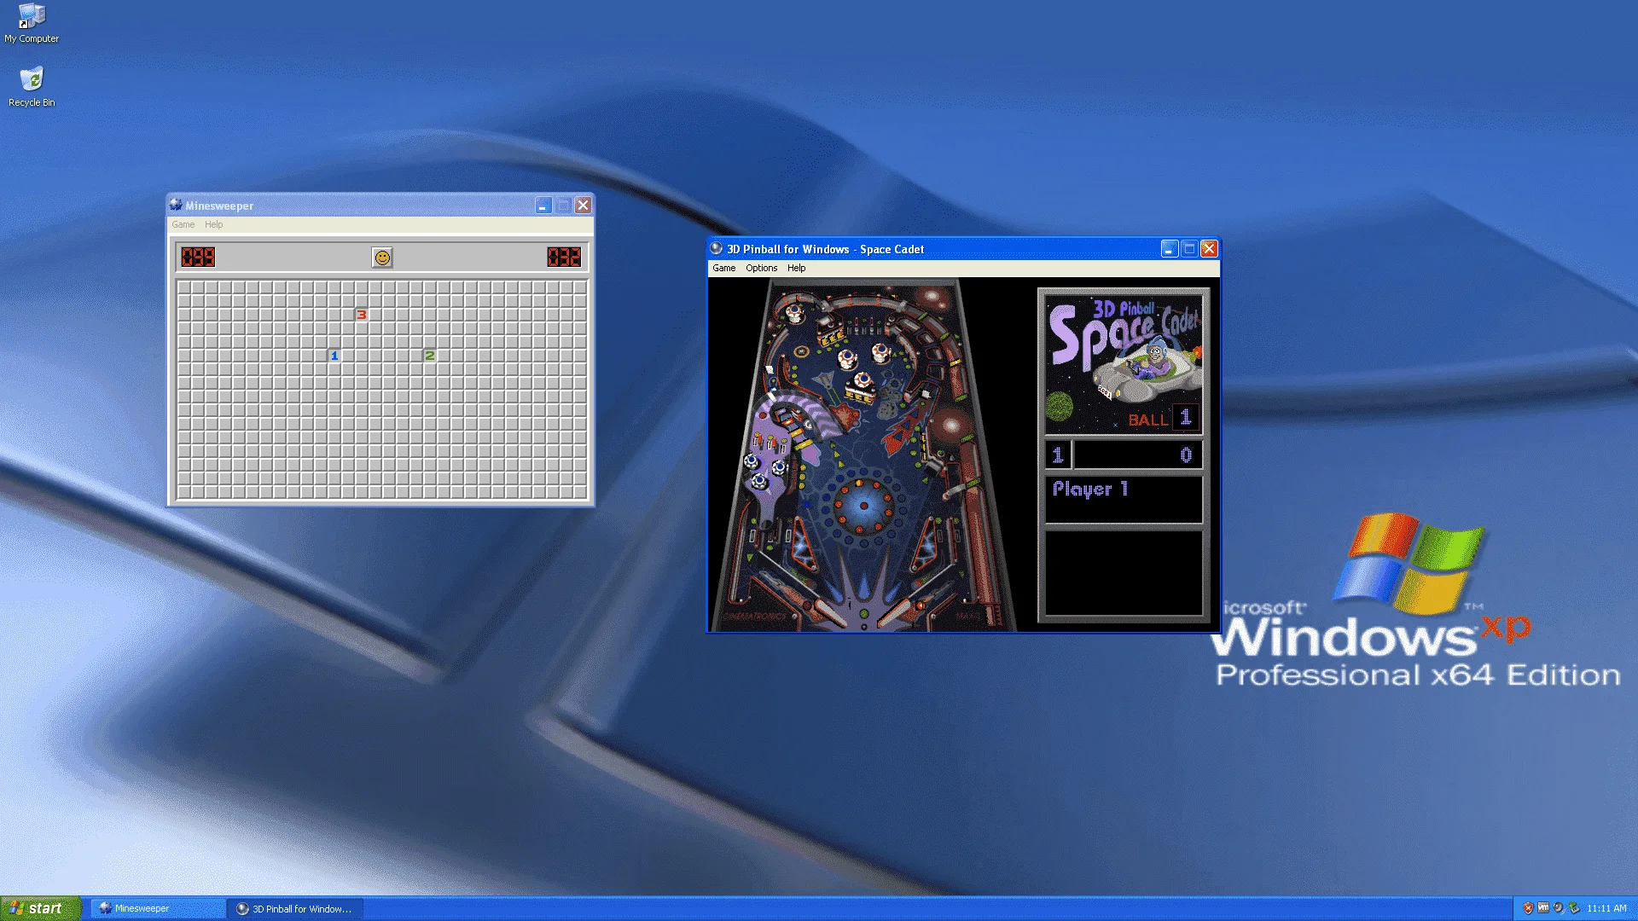The height and width of the screenshot is (921, 1638).
Task: Switch to Minesweeper from the taskbar
Action: 159,909
